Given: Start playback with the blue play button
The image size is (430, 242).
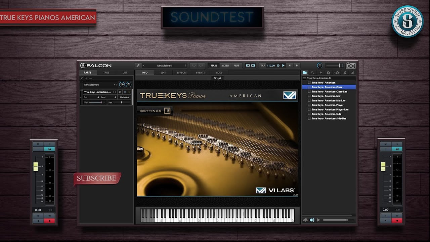Looking at the screenshot, I should (x=283, y=66).
